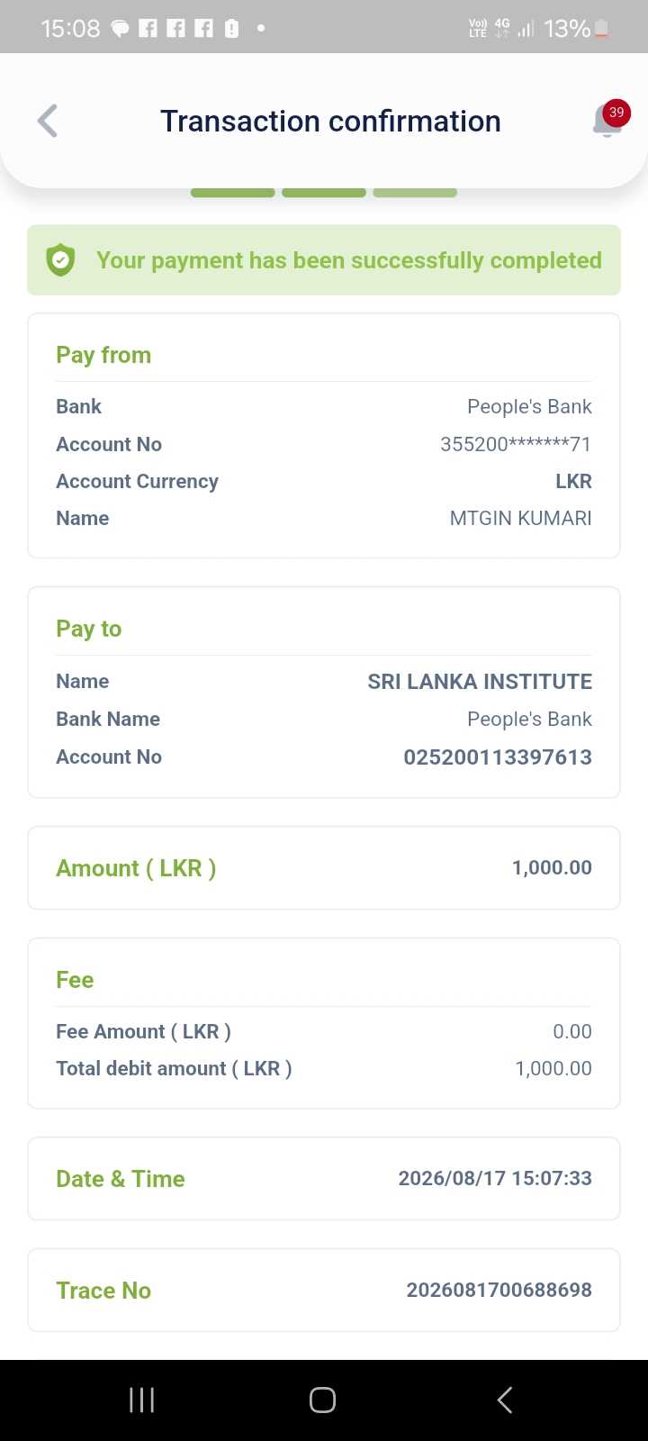
Task: Tap third lighter progress step bar
Action: pos(415,192)
